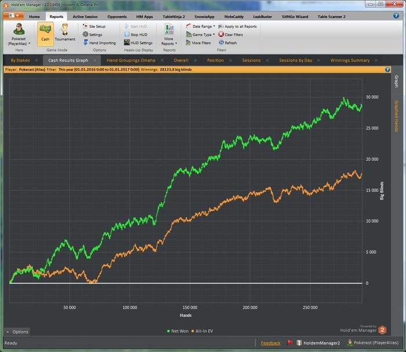Open NoteCaddy ribbon tab
Viewport: 406px width, 352px height.
[234, 17]
